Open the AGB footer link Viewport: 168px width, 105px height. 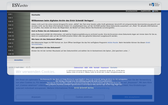tap(86, 67)
